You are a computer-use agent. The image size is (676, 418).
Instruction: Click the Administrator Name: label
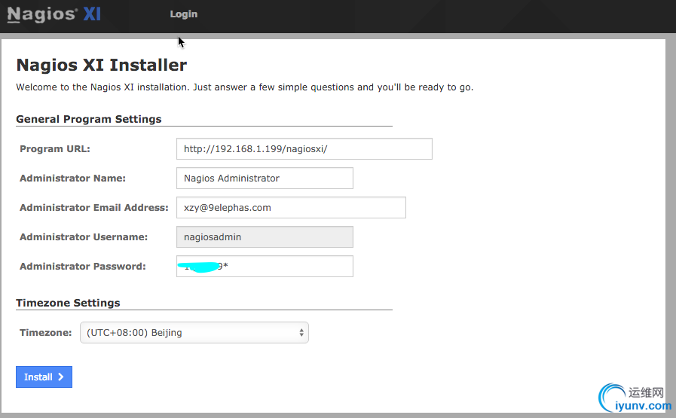coord(72,178)
